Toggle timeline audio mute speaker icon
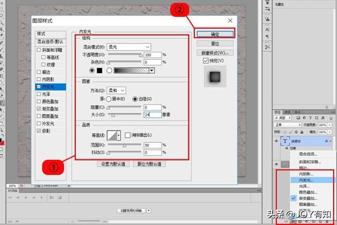This screenshot has height=225, width=337. click(x=42, y=197)
